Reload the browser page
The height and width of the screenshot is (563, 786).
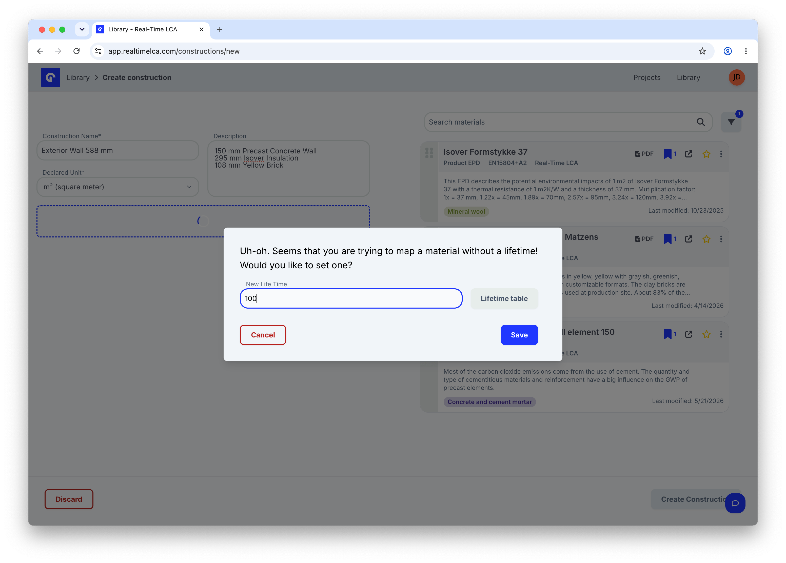[76, 51]
